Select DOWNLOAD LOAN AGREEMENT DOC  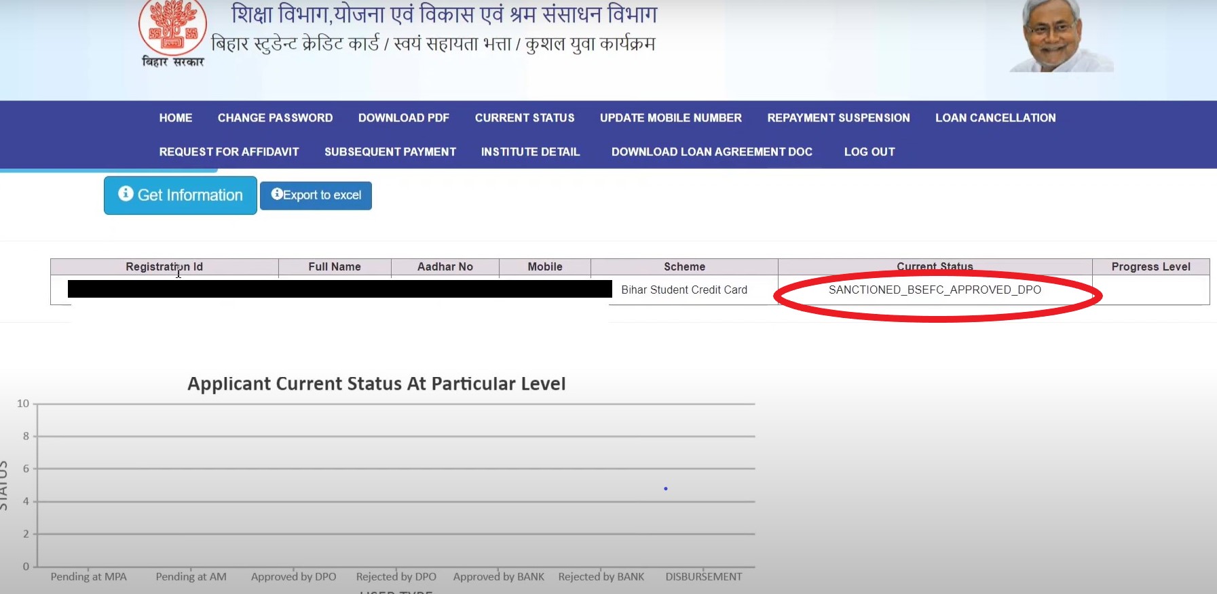(x=712, y=152)
